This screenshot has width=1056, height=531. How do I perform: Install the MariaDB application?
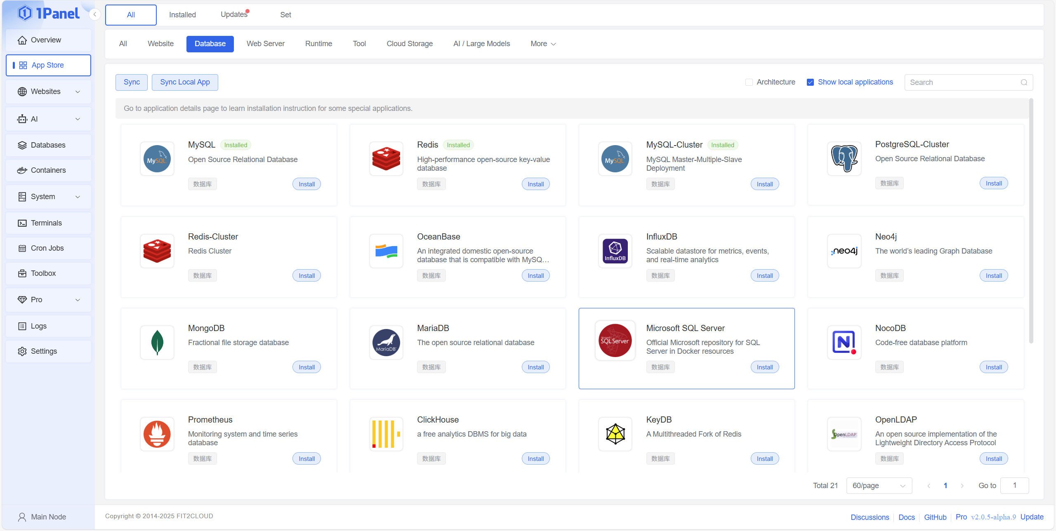click(535, 367)
